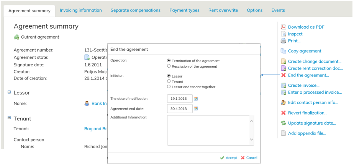Image resolution: width=354 pixels, height=167 pixels.
Task: Select Lessor and tenant together option
Action: click(169, 87)
